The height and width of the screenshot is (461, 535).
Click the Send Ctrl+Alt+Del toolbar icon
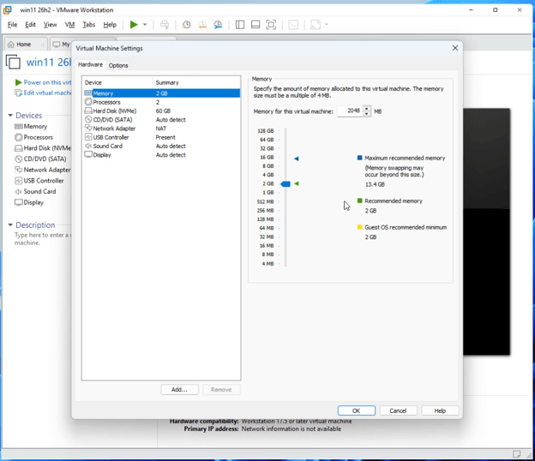165,25
